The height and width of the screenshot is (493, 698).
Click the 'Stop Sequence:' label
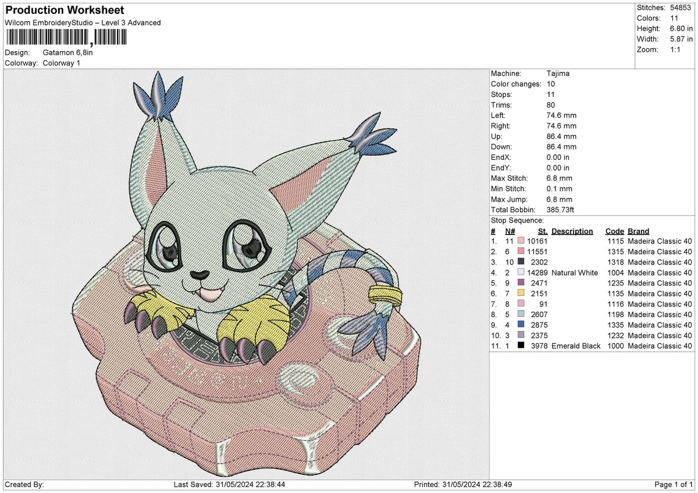click(517, 220)
